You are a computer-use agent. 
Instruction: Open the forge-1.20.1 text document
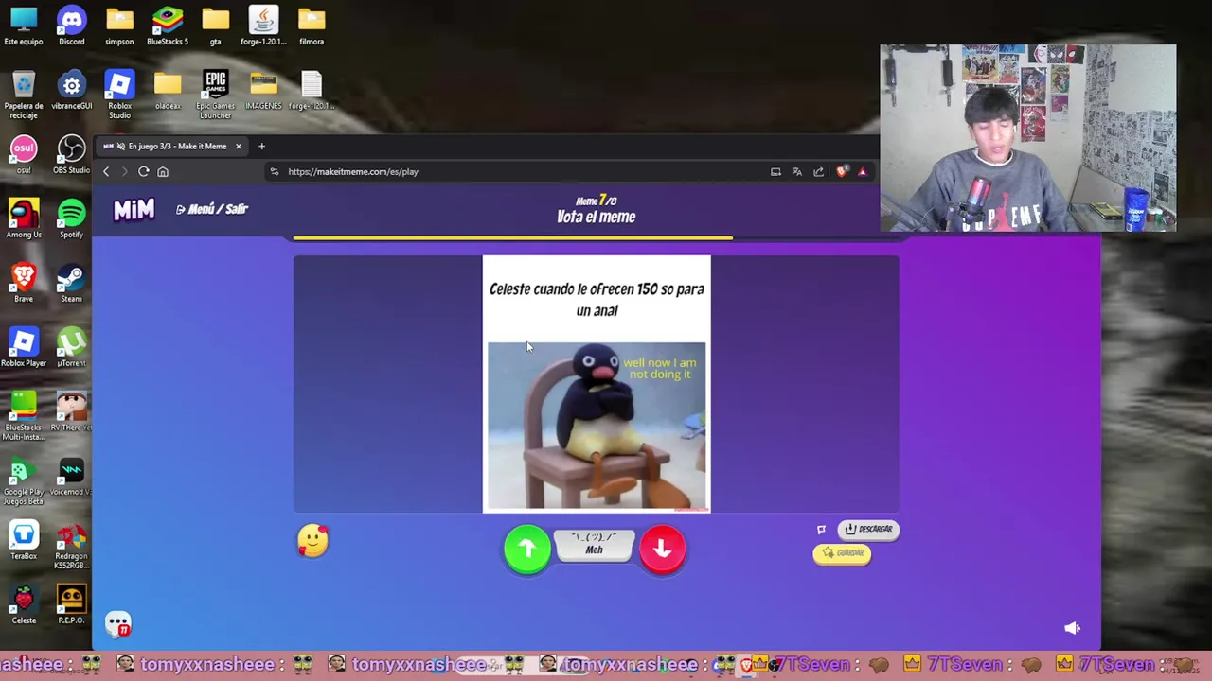point(312,90)
